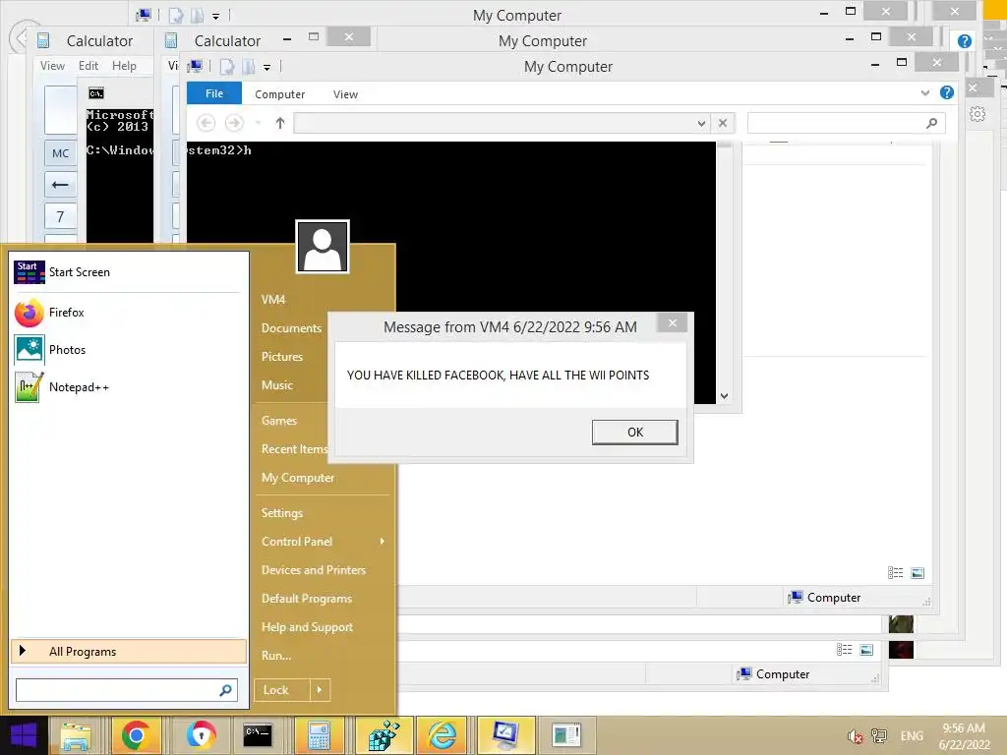Screen dimensions: 1007x755
Task: Open the Lock options arrow
Action: click(x=320, y=690)
